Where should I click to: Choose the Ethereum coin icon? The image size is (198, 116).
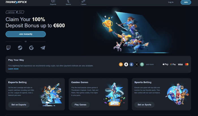pyautogui.click(x=126, y=64)
